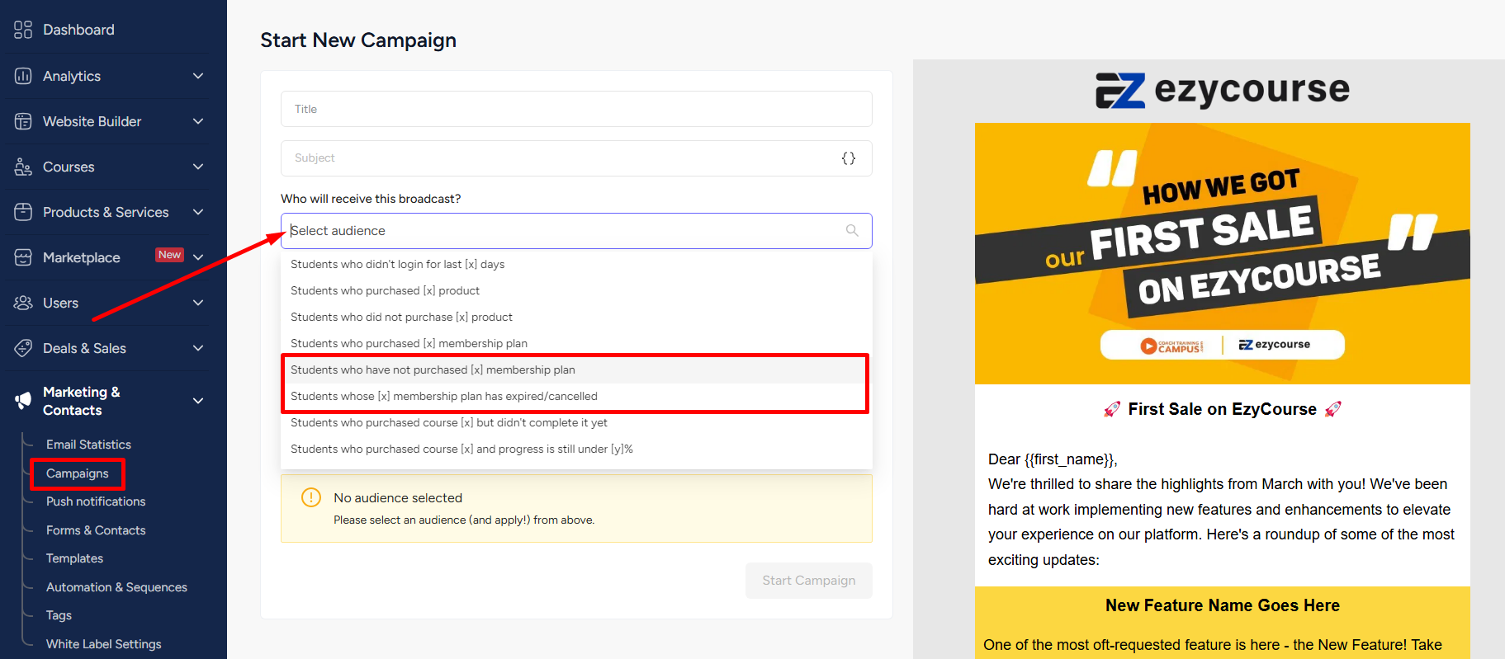The height and width of the screenshot is (659, 1505).
Task: Click the campaign Title field
Action: tap(576, 109)
